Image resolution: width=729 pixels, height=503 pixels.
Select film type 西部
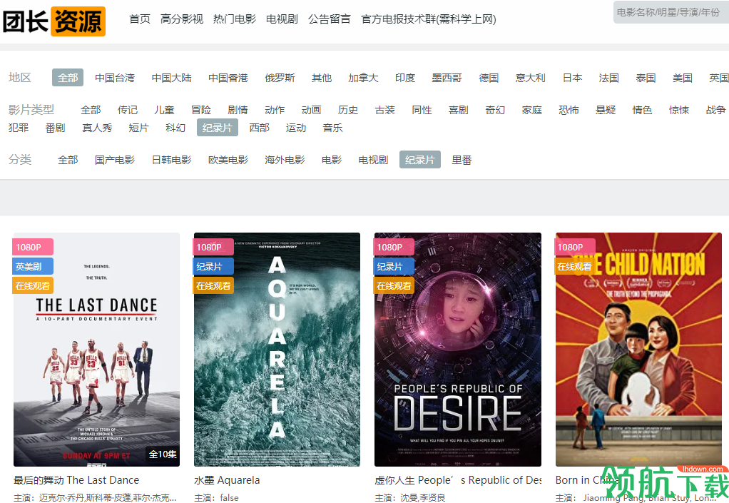click(x=259, y=128)
